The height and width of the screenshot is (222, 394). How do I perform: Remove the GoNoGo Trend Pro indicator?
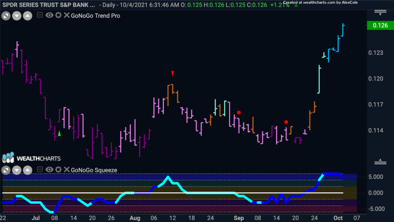click(x=67, y=15)
